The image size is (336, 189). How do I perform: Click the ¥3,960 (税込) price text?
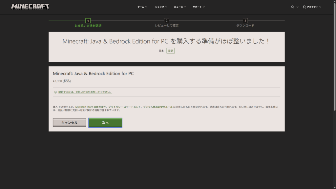pos(62,81)
